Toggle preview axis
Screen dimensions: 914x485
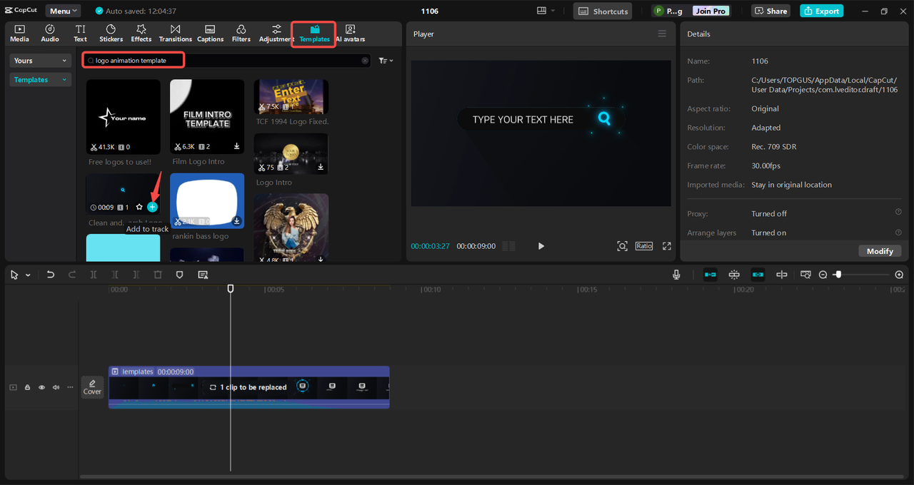click(782, 275)
